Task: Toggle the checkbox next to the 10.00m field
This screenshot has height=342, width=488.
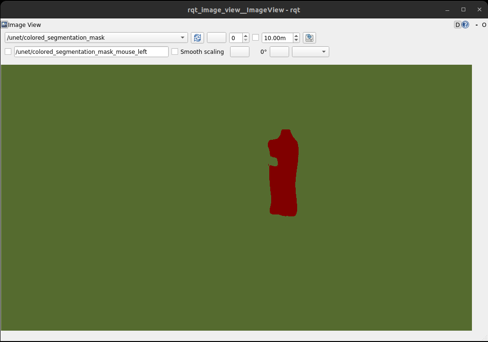Action: click(x=256, y=38)
